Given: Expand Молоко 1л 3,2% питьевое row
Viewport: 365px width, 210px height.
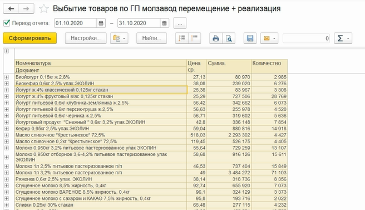Looking at the screenshot, I should pyautogui.click(x=7, y=173).
